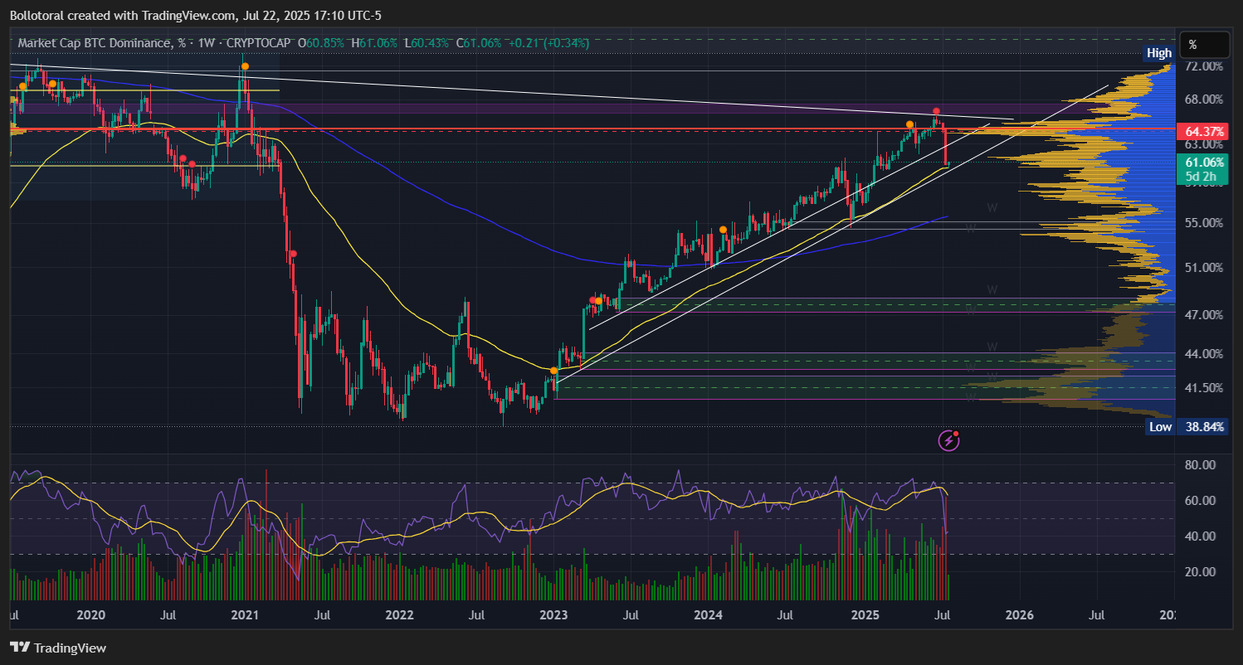Click the 2023 label on time axis
The width and height of the screenshot is (1243, 665).
pos(553,615)
